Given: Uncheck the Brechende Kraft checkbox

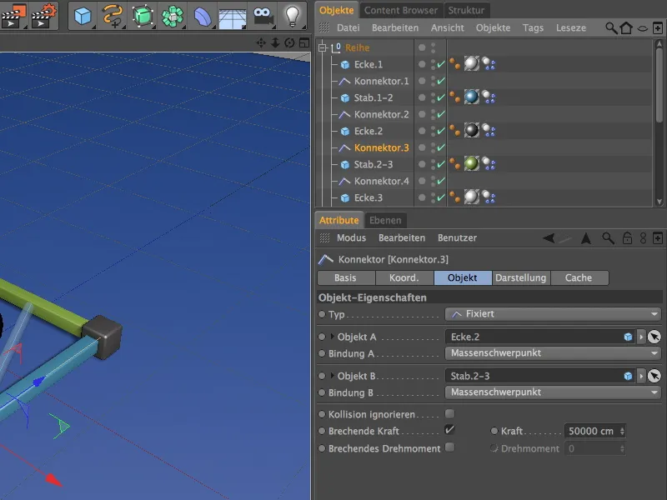Looking at the screenshot, I should pyautogui.click(x=449, y=430).
